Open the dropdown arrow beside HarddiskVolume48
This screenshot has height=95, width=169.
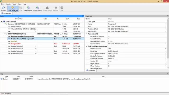[36, 49]
